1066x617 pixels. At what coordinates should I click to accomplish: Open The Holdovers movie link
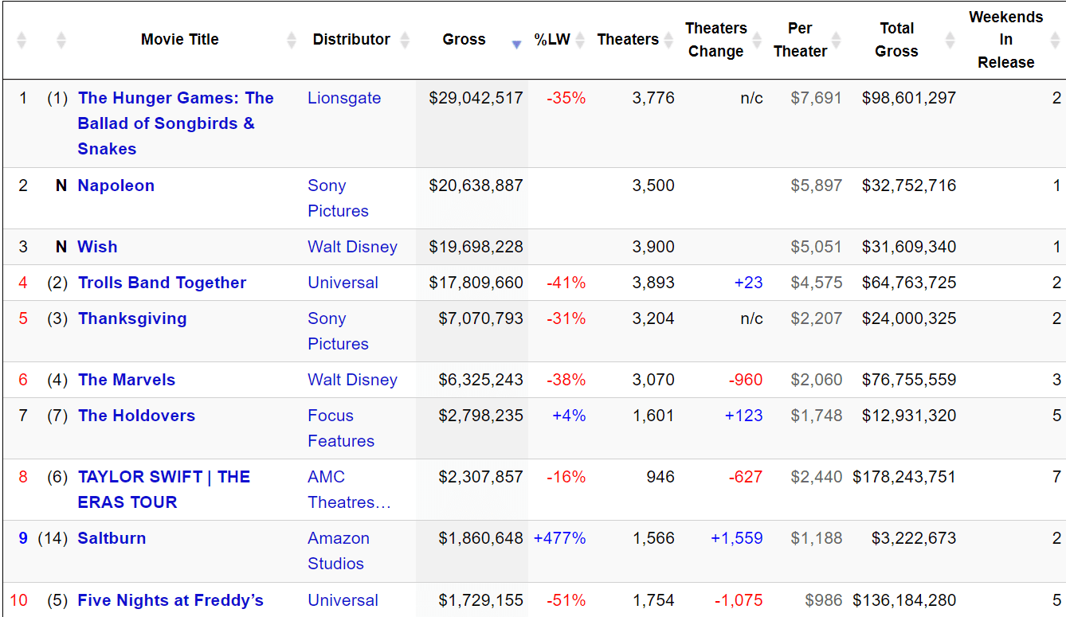pyautogui.click(x=136, y=416)
